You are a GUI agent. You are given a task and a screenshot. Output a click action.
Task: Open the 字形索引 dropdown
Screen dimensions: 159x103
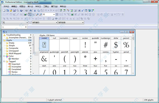click(x=57, y=23)
